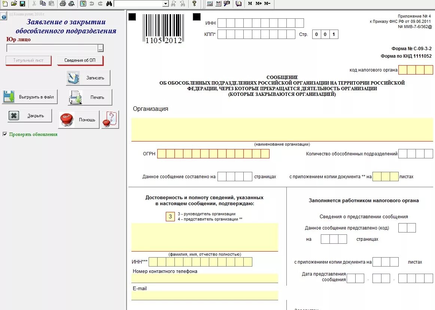
Task: Click the 'Форма № С-09-3-2' text
Action: tap(411, 49)
